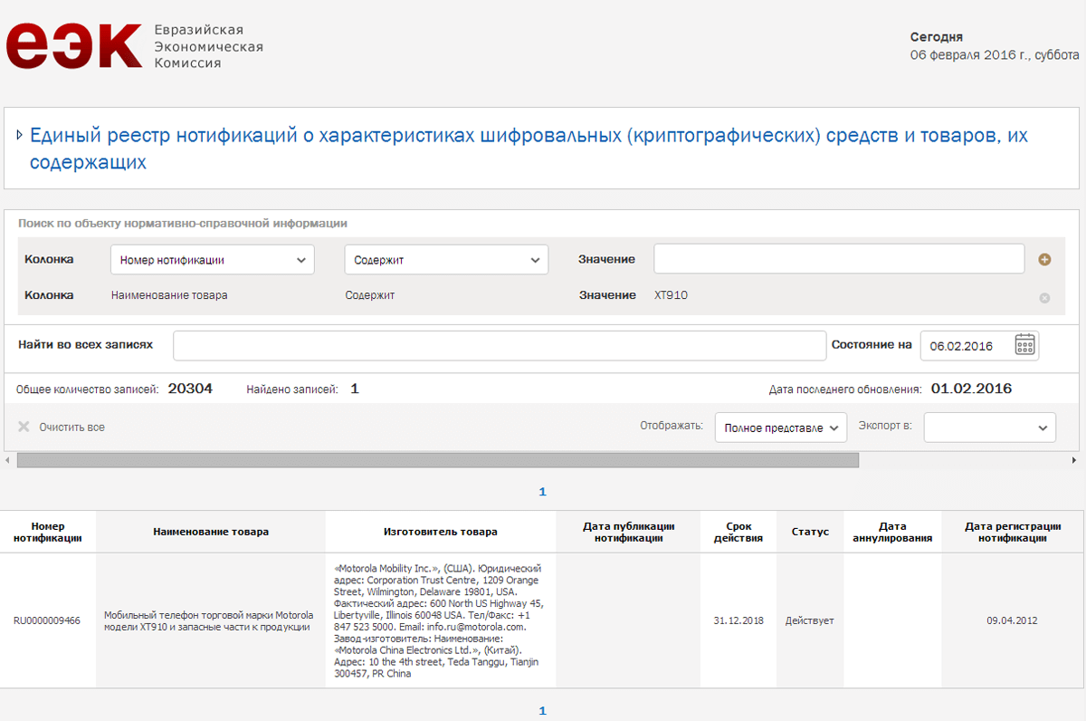
Task: Open the registry title link
Action: (529, 149)
